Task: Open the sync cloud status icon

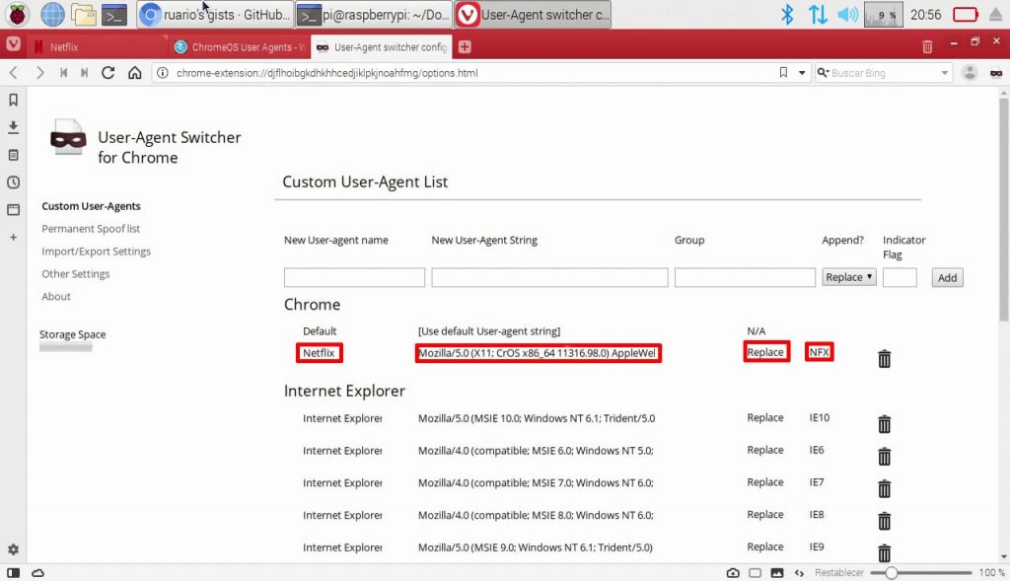Action: pyautogui.click(x=38, y=573)
